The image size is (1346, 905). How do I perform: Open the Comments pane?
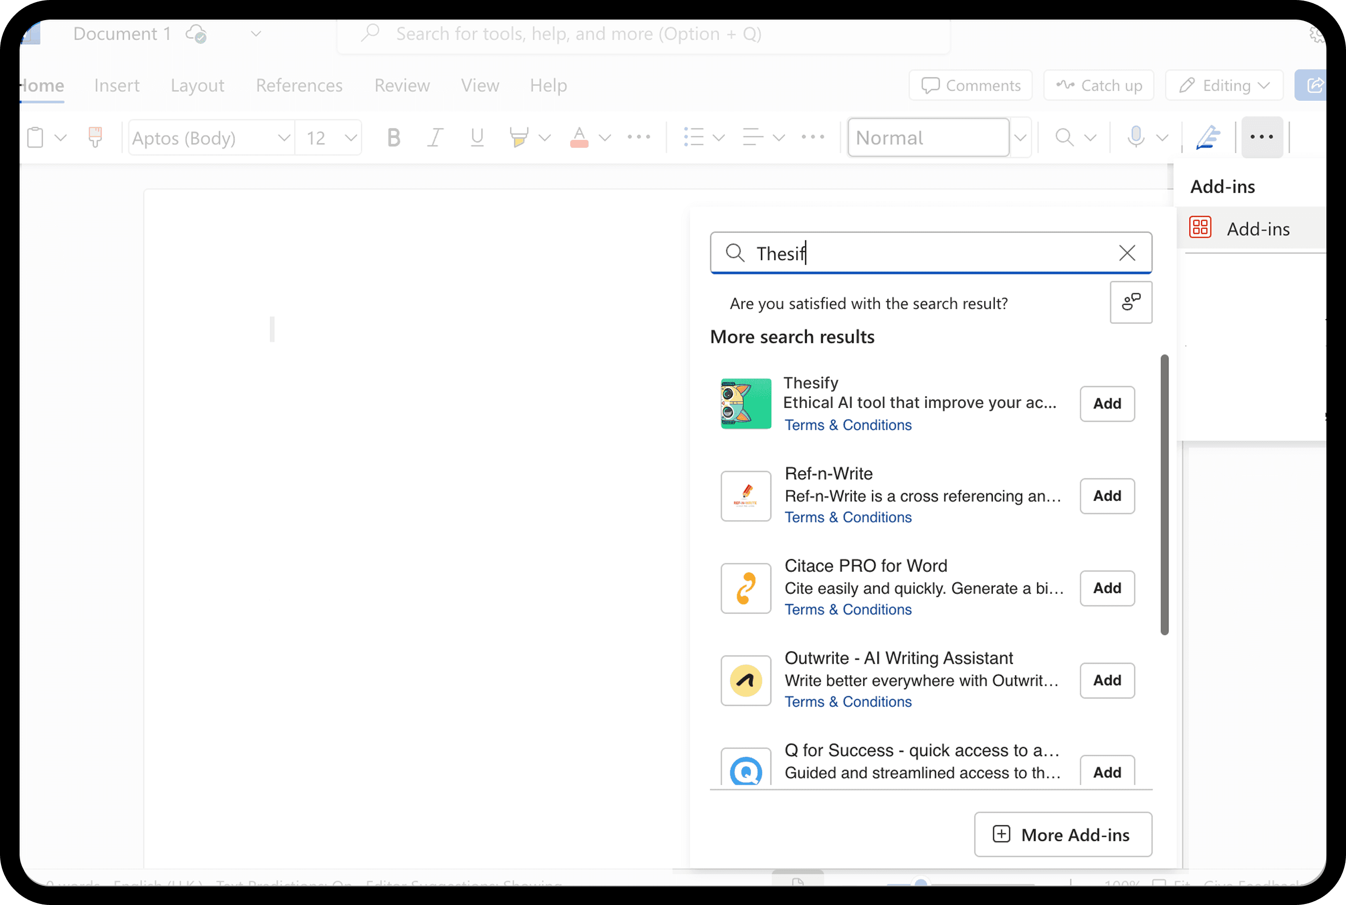tap(971, 86)
